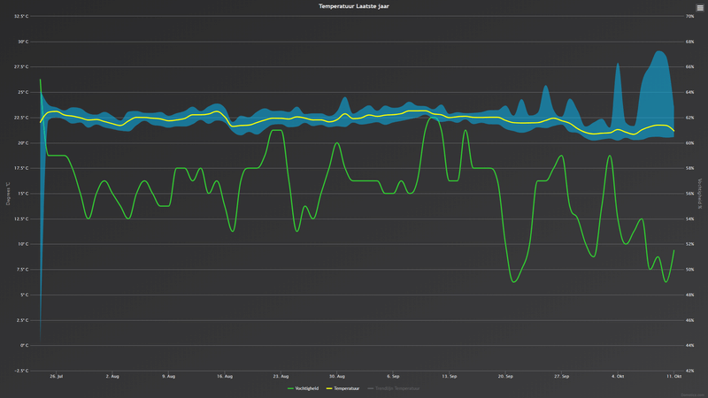The width and height of the screenshot is (708, 398).
Task: Click the 68% humidity axis label
Action: click(690, 42)
